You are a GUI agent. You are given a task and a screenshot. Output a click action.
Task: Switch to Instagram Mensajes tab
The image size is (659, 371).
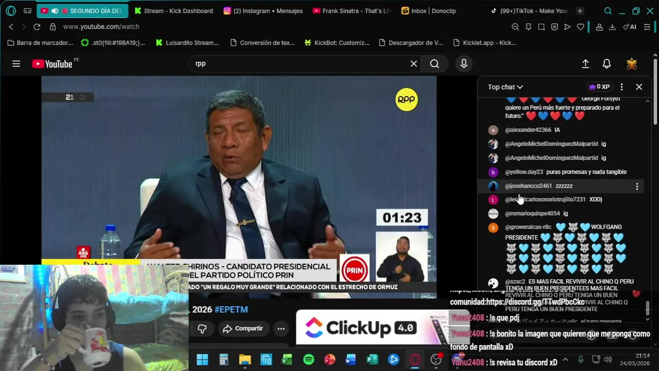click(263, 11)
